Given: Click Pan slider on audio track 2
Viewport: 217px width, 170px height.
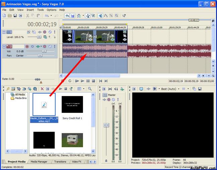Looking at the screenshot, I should coord(40,56).
